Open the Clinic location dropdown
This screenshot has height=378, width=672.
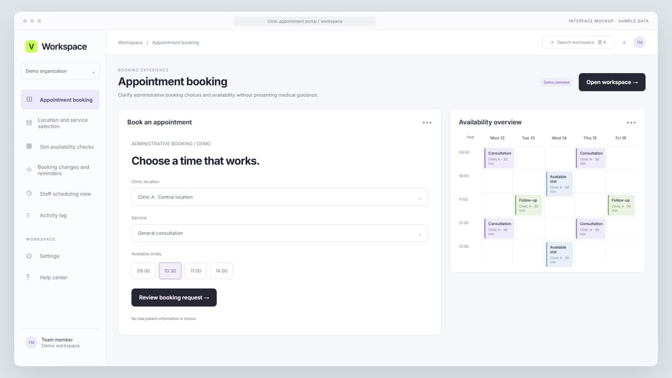(279, 197)
